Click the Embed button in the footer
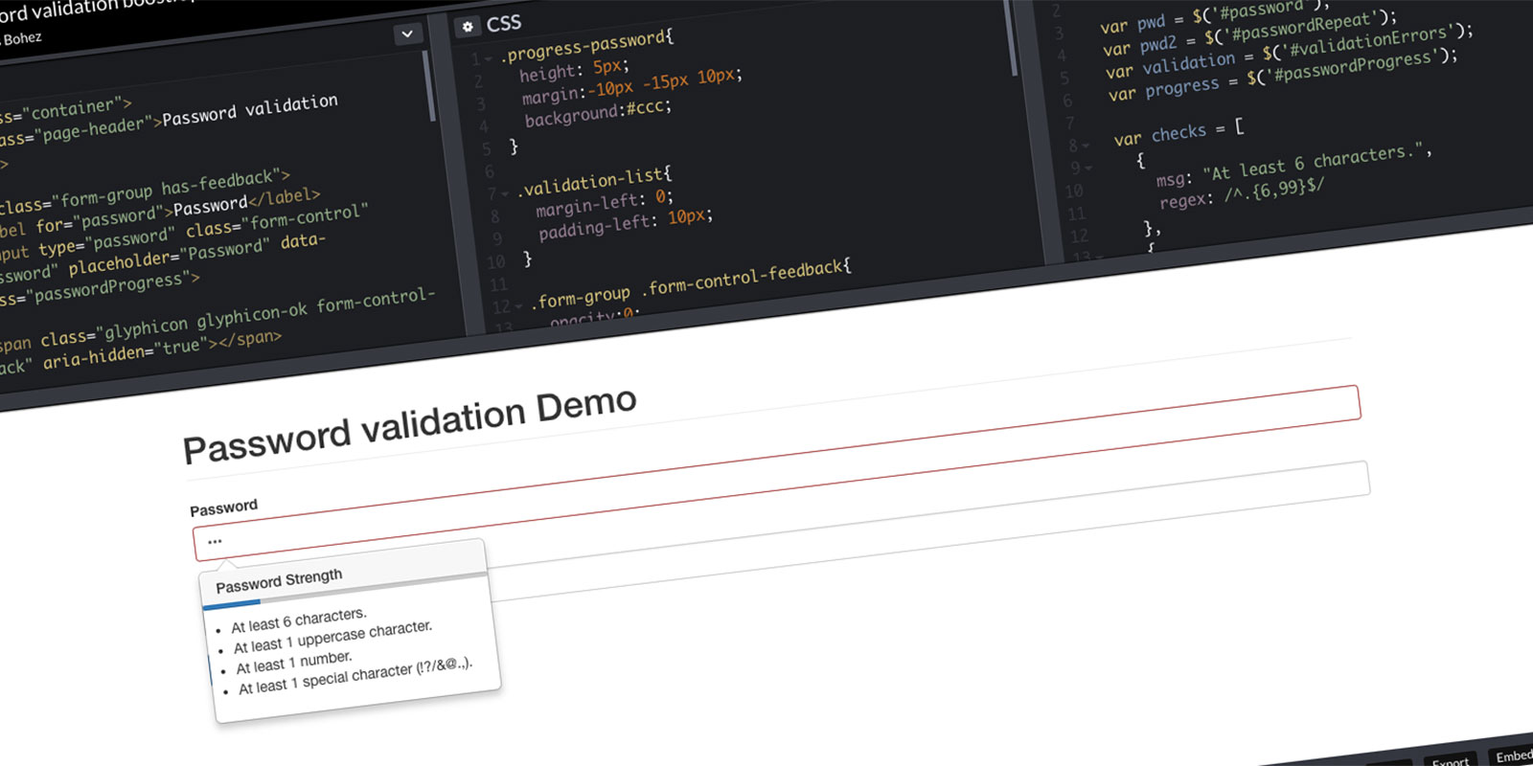 click(1513, 756)
